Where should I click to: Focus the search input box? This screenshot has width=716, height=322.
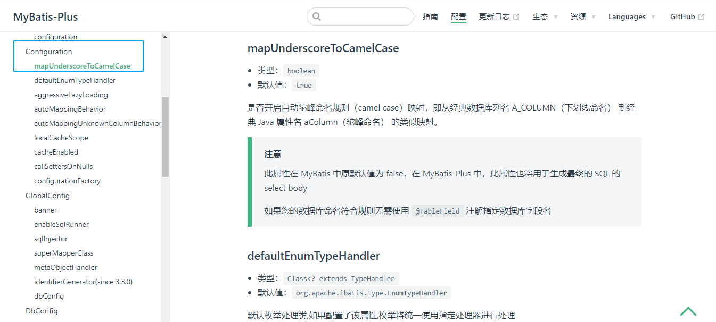point(360,16)
